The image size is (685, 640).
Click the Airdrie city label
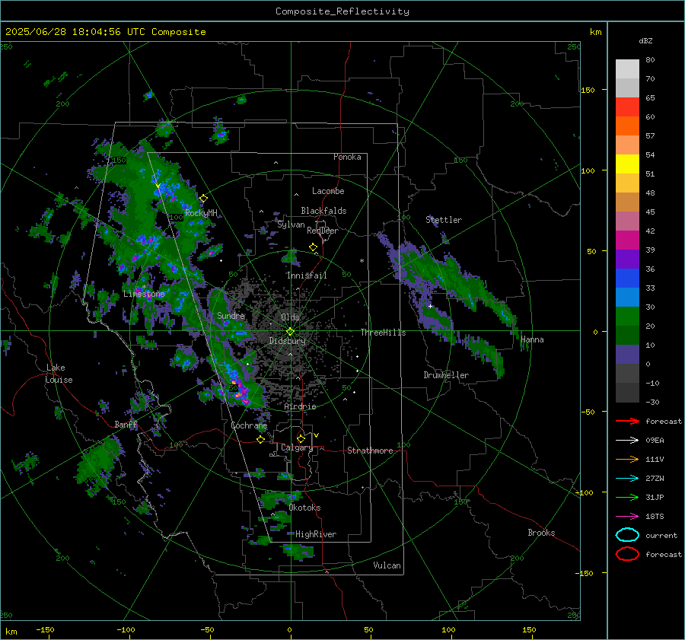[300, 406]
